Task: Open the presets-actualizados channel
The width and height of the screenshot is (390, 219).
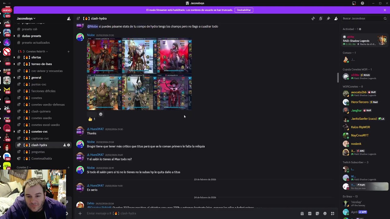Action: coord(43,43)
